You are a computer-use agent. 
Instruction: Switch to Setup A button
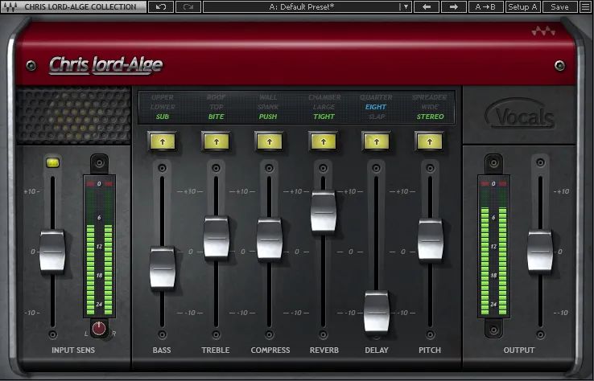(523, 6)
